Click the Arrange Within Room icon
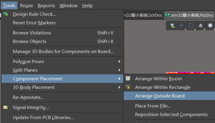The image size is (215, 123). click(x=128, y=79)
